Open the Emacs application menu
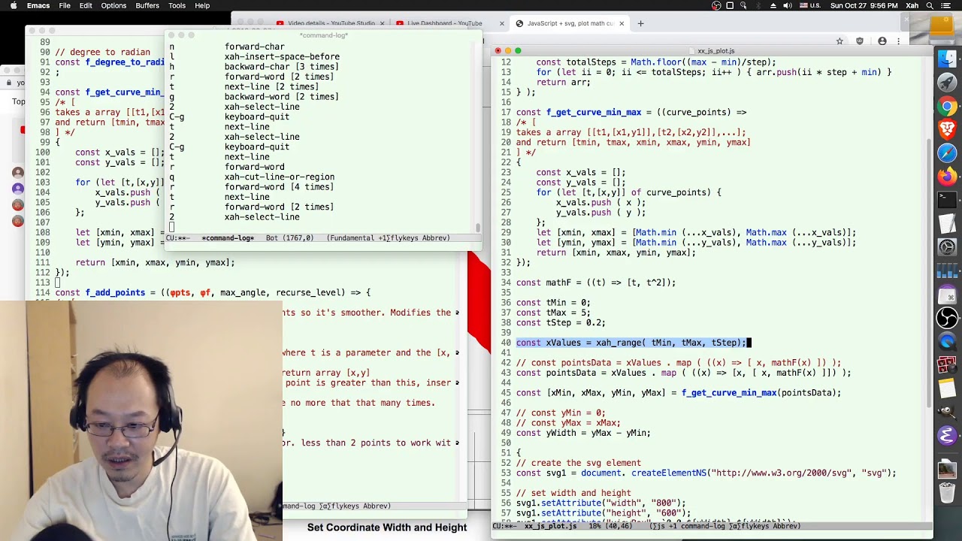 tap(38, 5)
